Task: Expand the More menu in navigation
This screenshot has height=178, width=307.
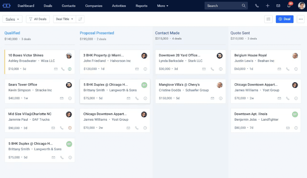Action: (163, 6)
